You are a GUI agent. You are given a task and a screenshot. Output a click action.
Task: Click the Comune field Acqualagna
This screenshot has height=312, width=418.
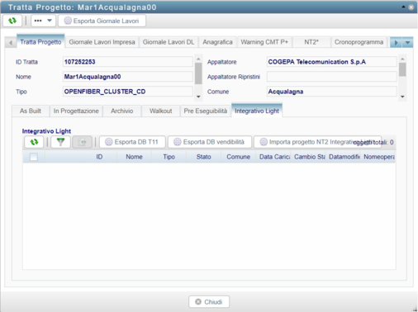coord(332,92)
